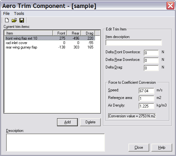
Task: Open the Tools menu
Action: 19,14
